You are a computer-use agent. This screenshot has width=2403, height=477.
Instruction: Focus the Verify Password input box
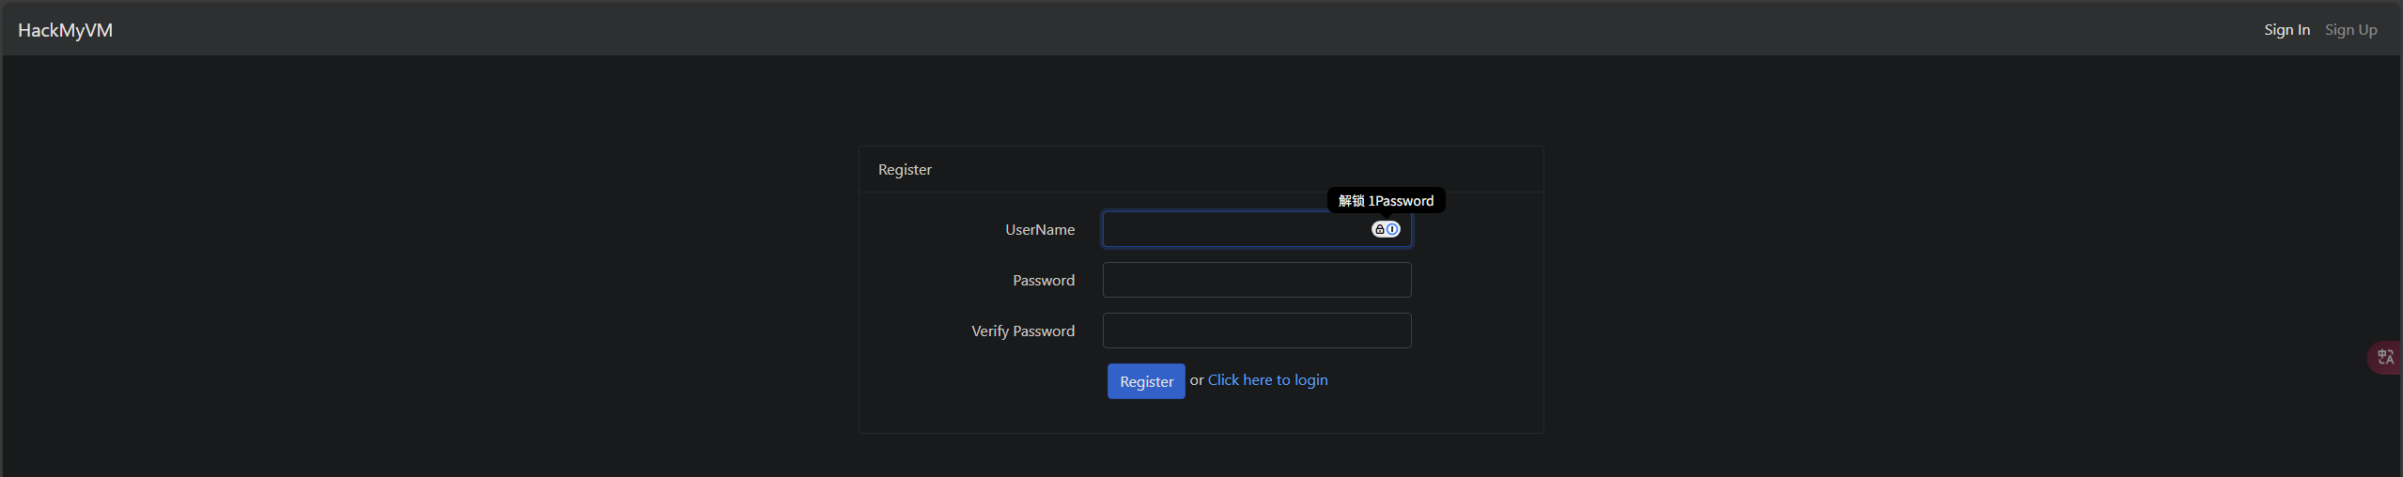[1256, 331]
